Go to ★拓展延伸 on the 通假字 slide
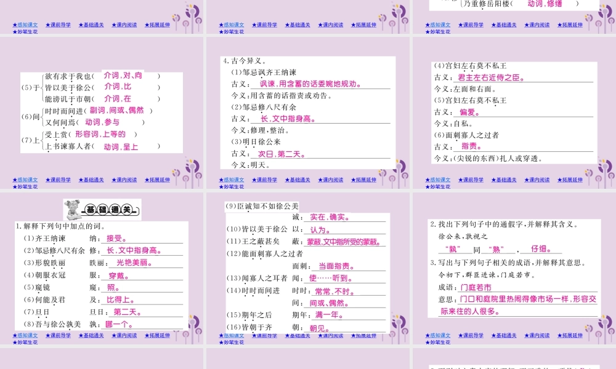Viewport: 616px width, 369px height. [x=570, y=336]
